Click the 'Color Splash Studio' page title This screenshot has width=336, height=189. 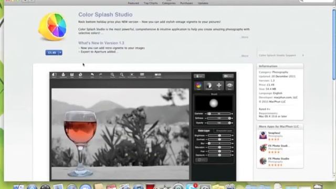(105, 15)
